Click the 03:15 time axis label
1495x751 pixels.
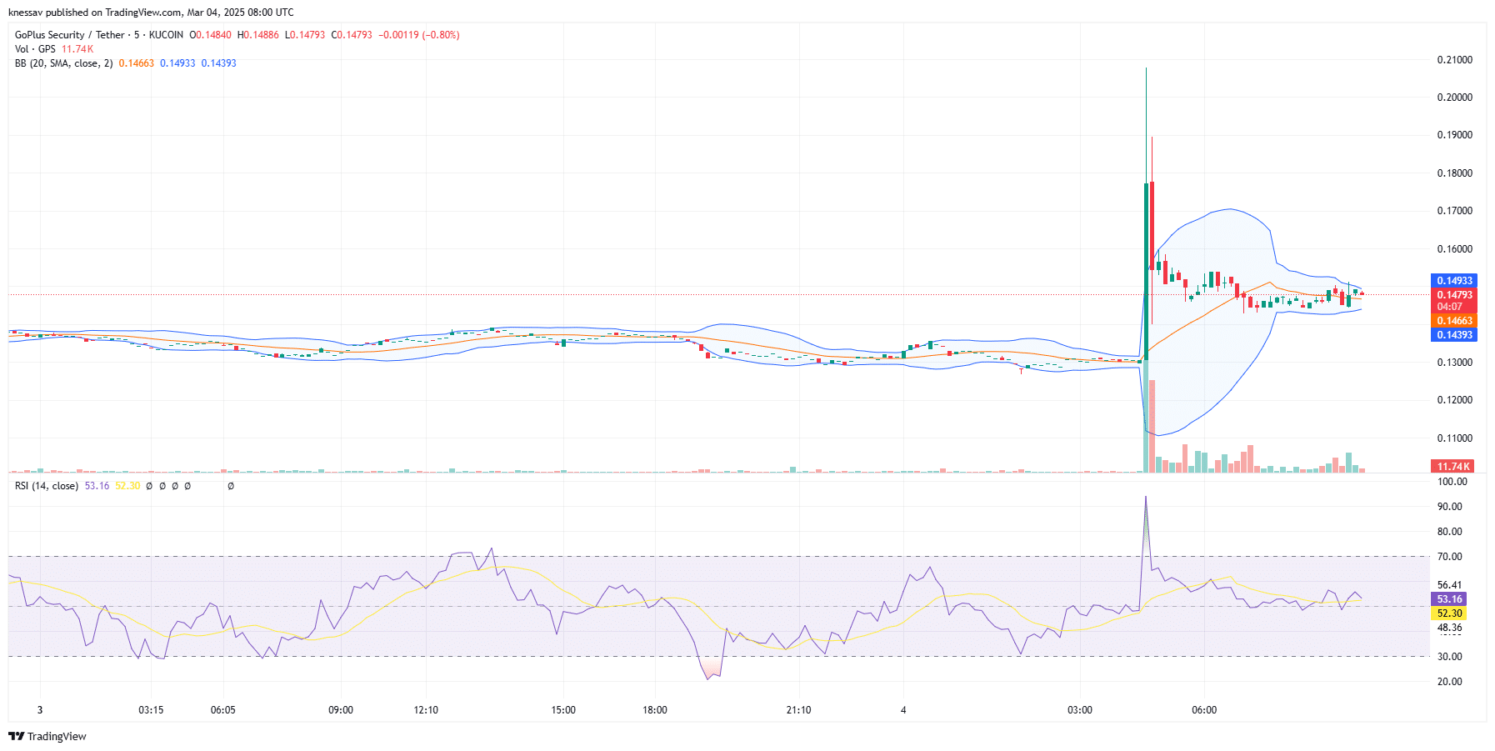tap(151, 710)
